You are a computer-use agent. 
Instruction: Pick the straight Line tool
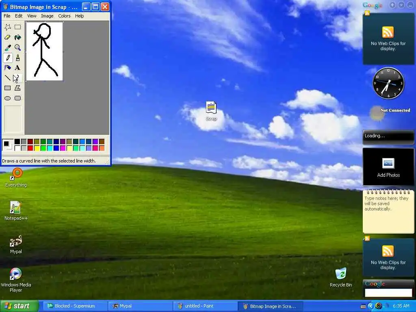coord(8,78)
